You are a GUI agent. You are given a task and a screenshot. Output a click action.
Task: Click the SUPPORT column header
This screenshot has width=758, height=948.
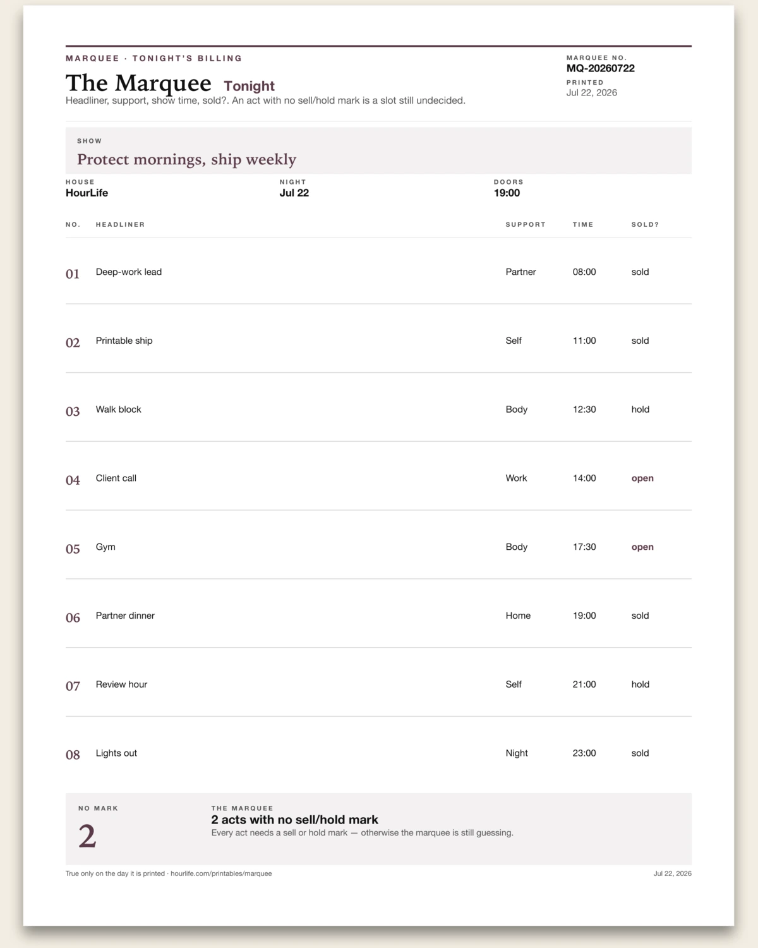point(526,224)
